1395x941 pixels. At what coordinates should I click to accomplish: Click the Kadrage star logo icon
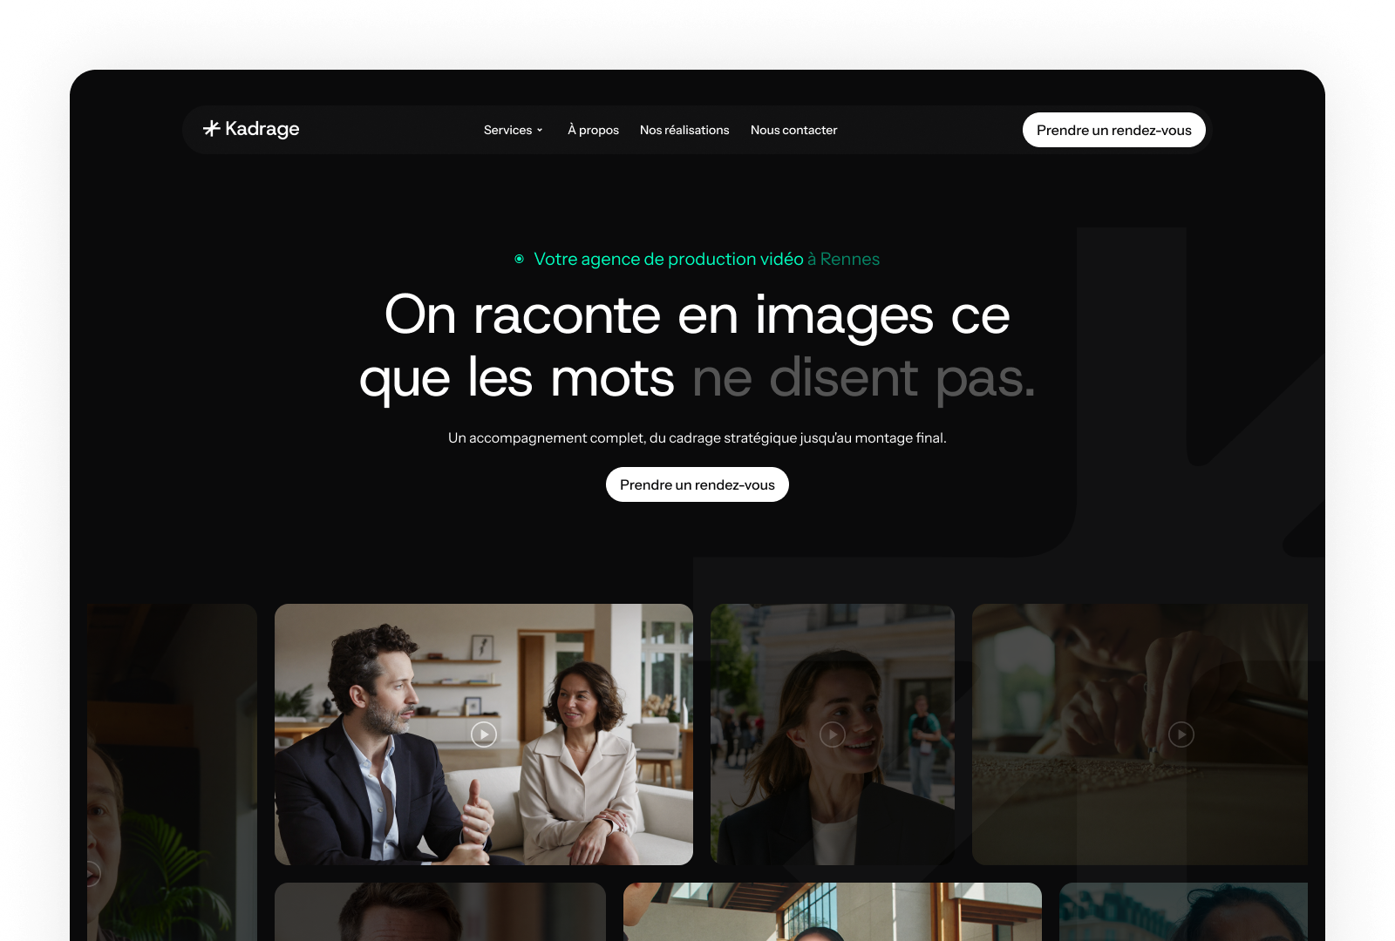[x=211, y=129]
